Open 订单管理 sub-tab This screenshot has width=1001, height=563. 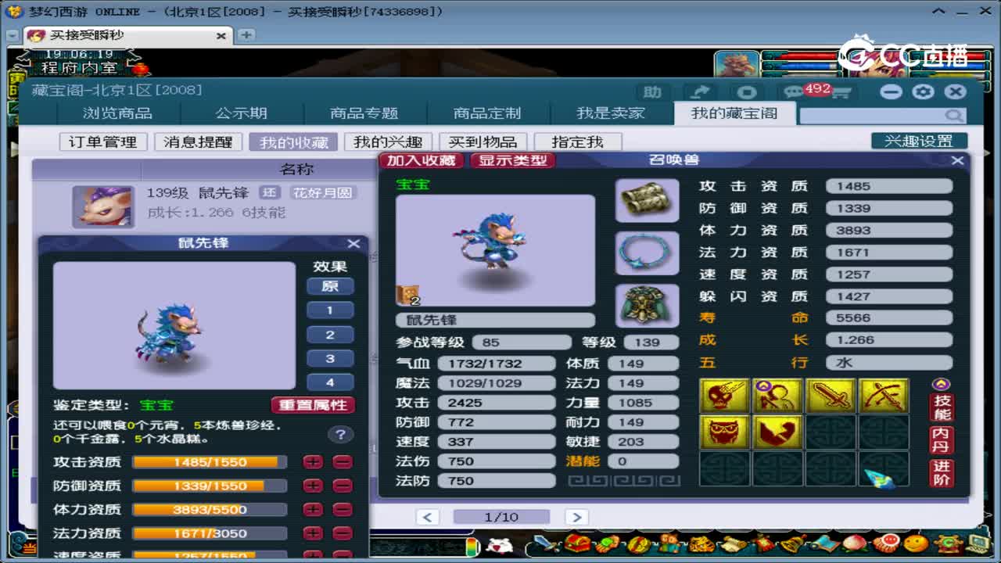[103, 142]
